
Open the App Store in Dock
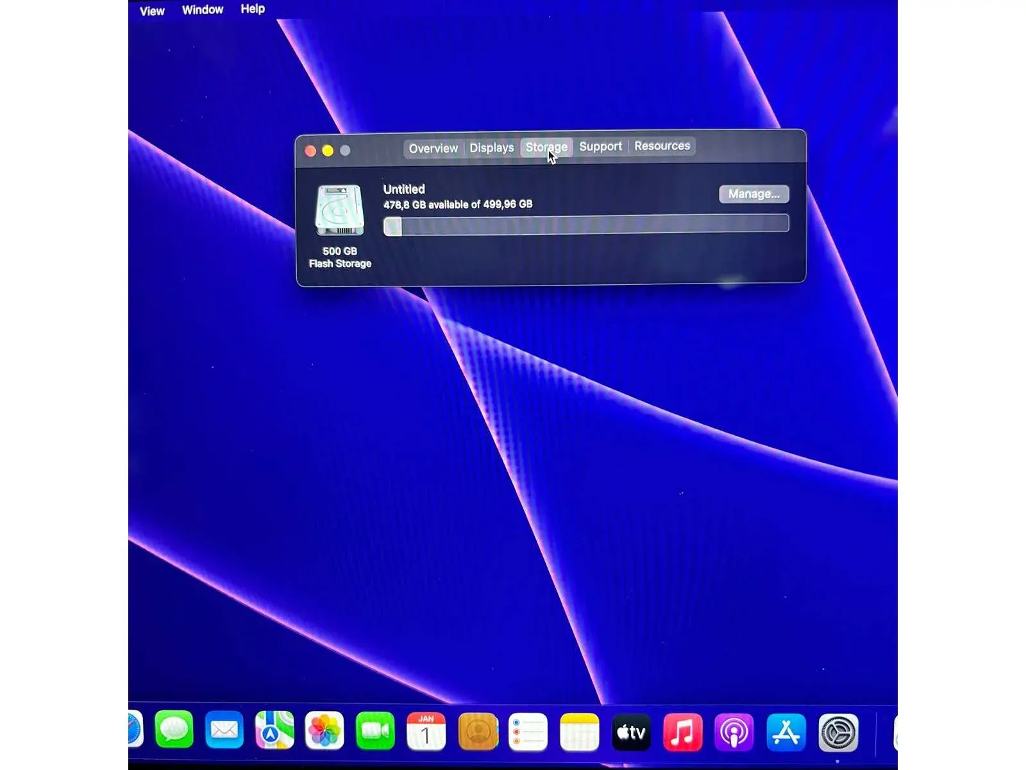pyautogui.click(x=786, y=732)
